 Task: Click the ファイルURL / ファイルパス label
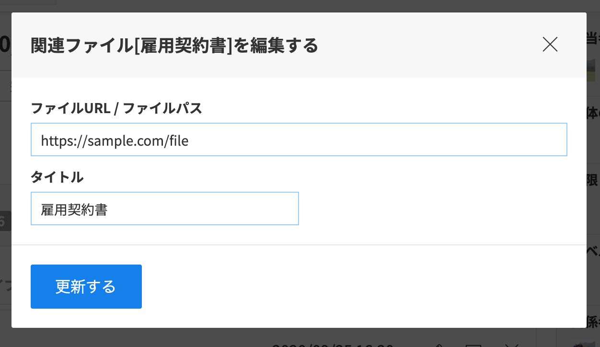click(116, 109)
